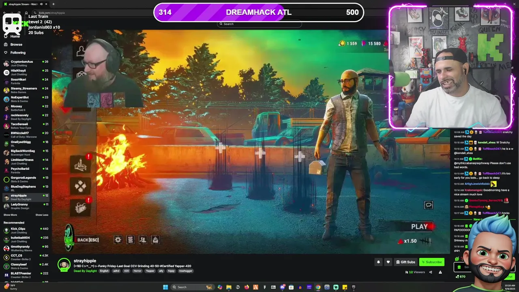Click Show Less under followed channels
This screenshot has height=292, width=519.
coord(42,215)
